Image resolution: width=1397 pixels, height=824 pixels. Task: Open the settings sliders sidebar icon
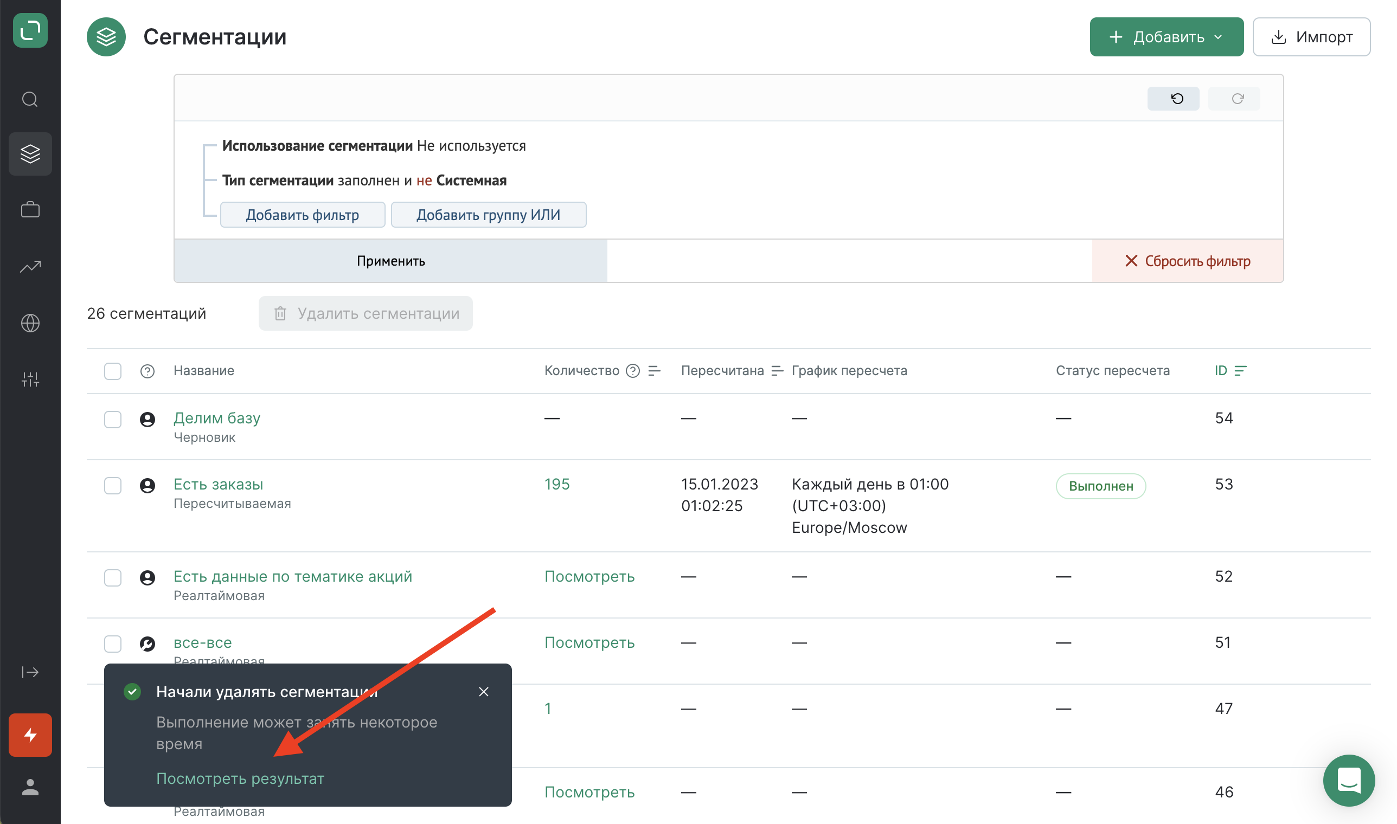click(x=30, y=379)
